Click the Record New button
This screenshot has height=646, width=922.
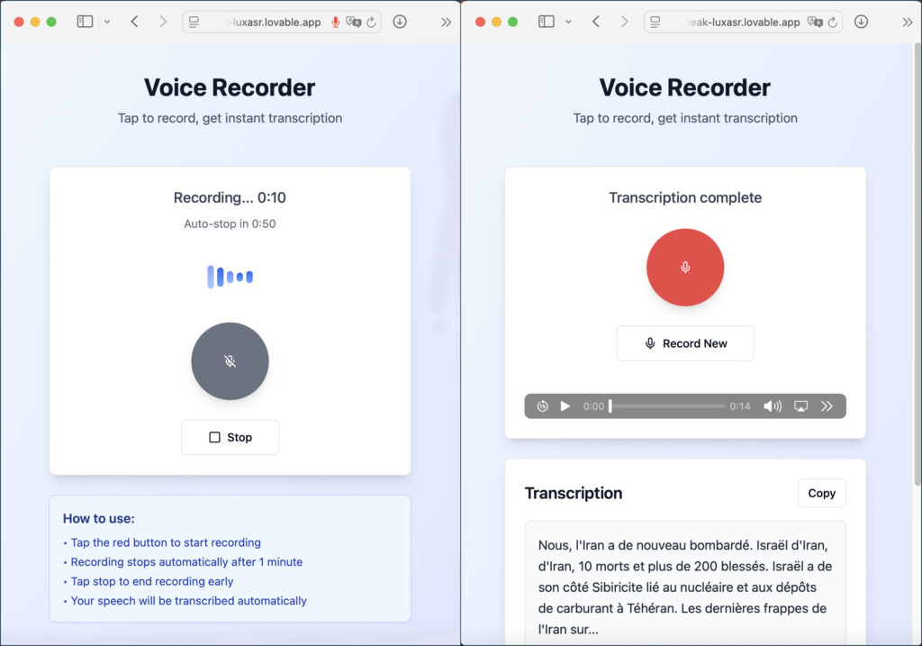685,343
